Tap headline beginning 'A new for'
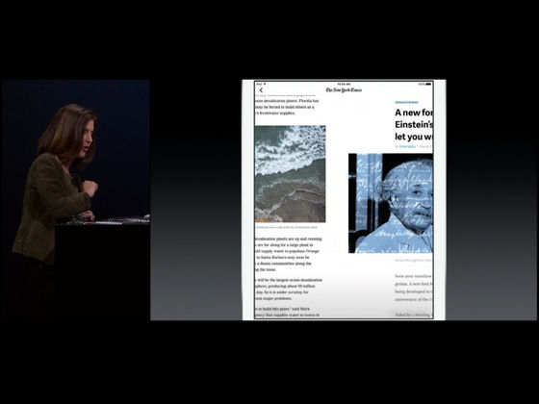 tap(414, 124)
